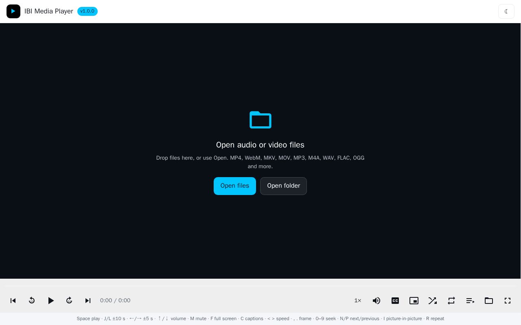
Task: Click the "N/P next/previous" shortcut hint
Action: pyautogui.click(x=360, y=318)
